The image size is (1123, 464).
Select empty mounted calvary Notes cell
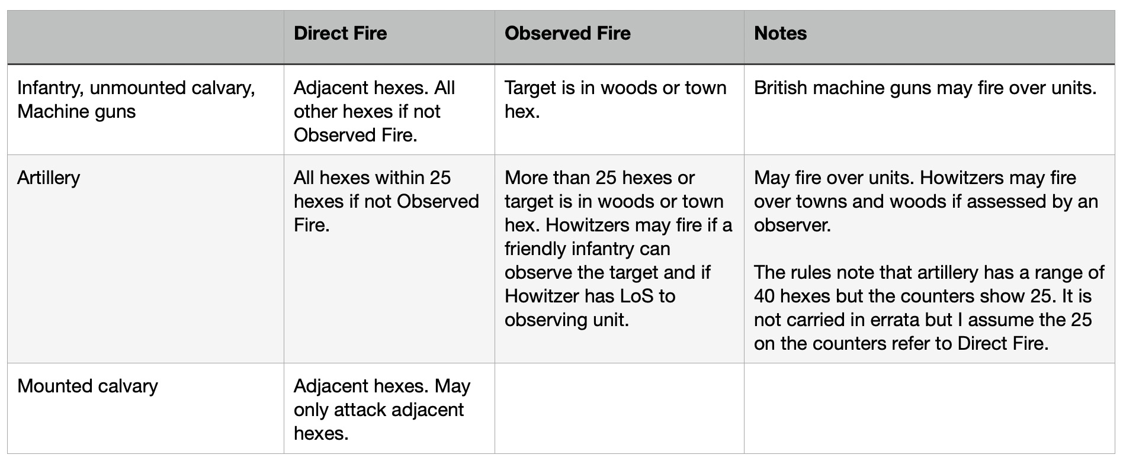pyautogui.click(x=929, y=408)
